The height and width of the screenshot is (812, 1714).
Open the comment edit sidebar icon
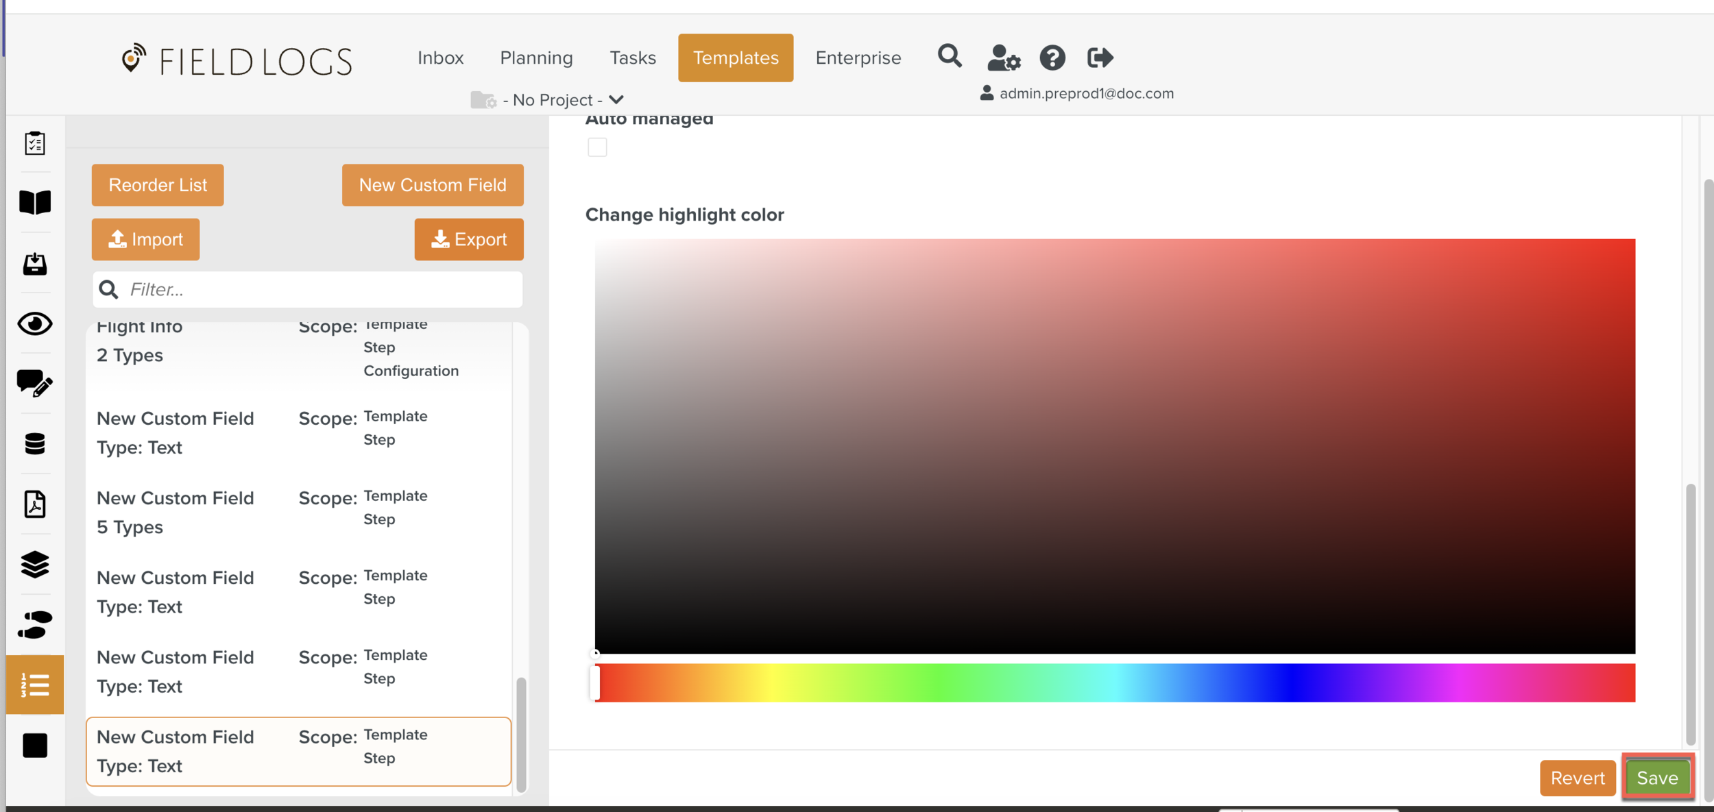(35, 384)
